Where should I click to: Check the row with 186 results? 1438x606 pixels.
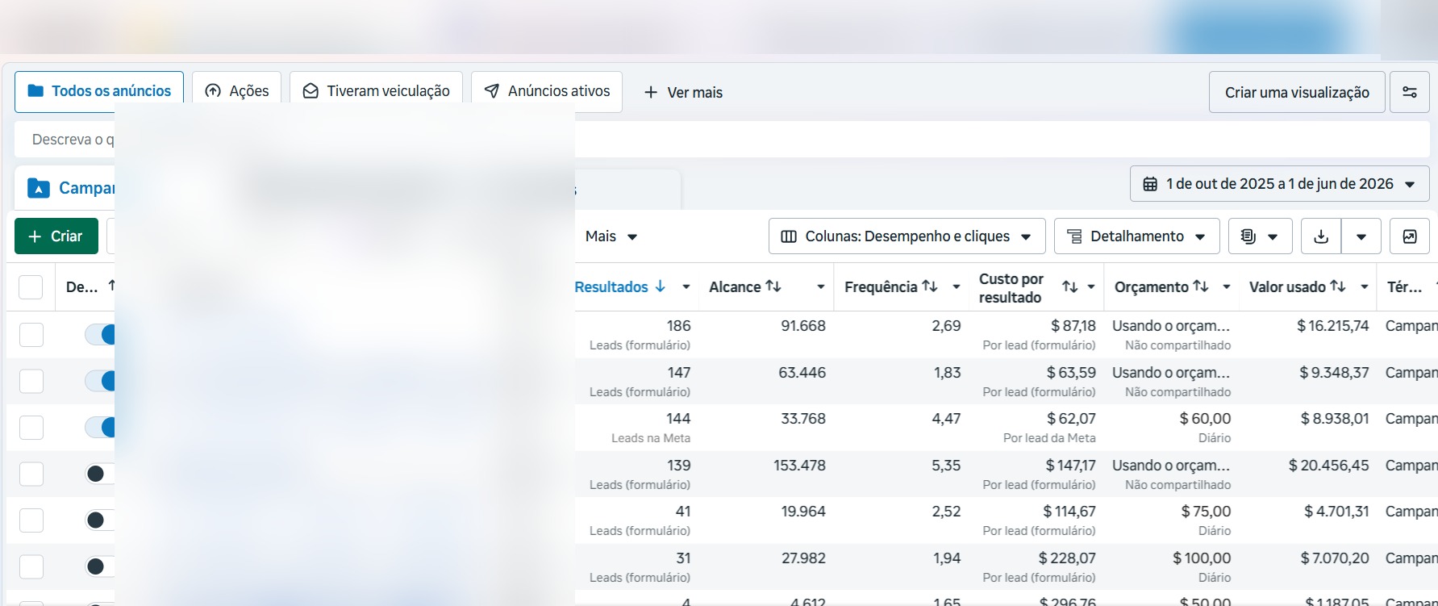click(31, 335)
